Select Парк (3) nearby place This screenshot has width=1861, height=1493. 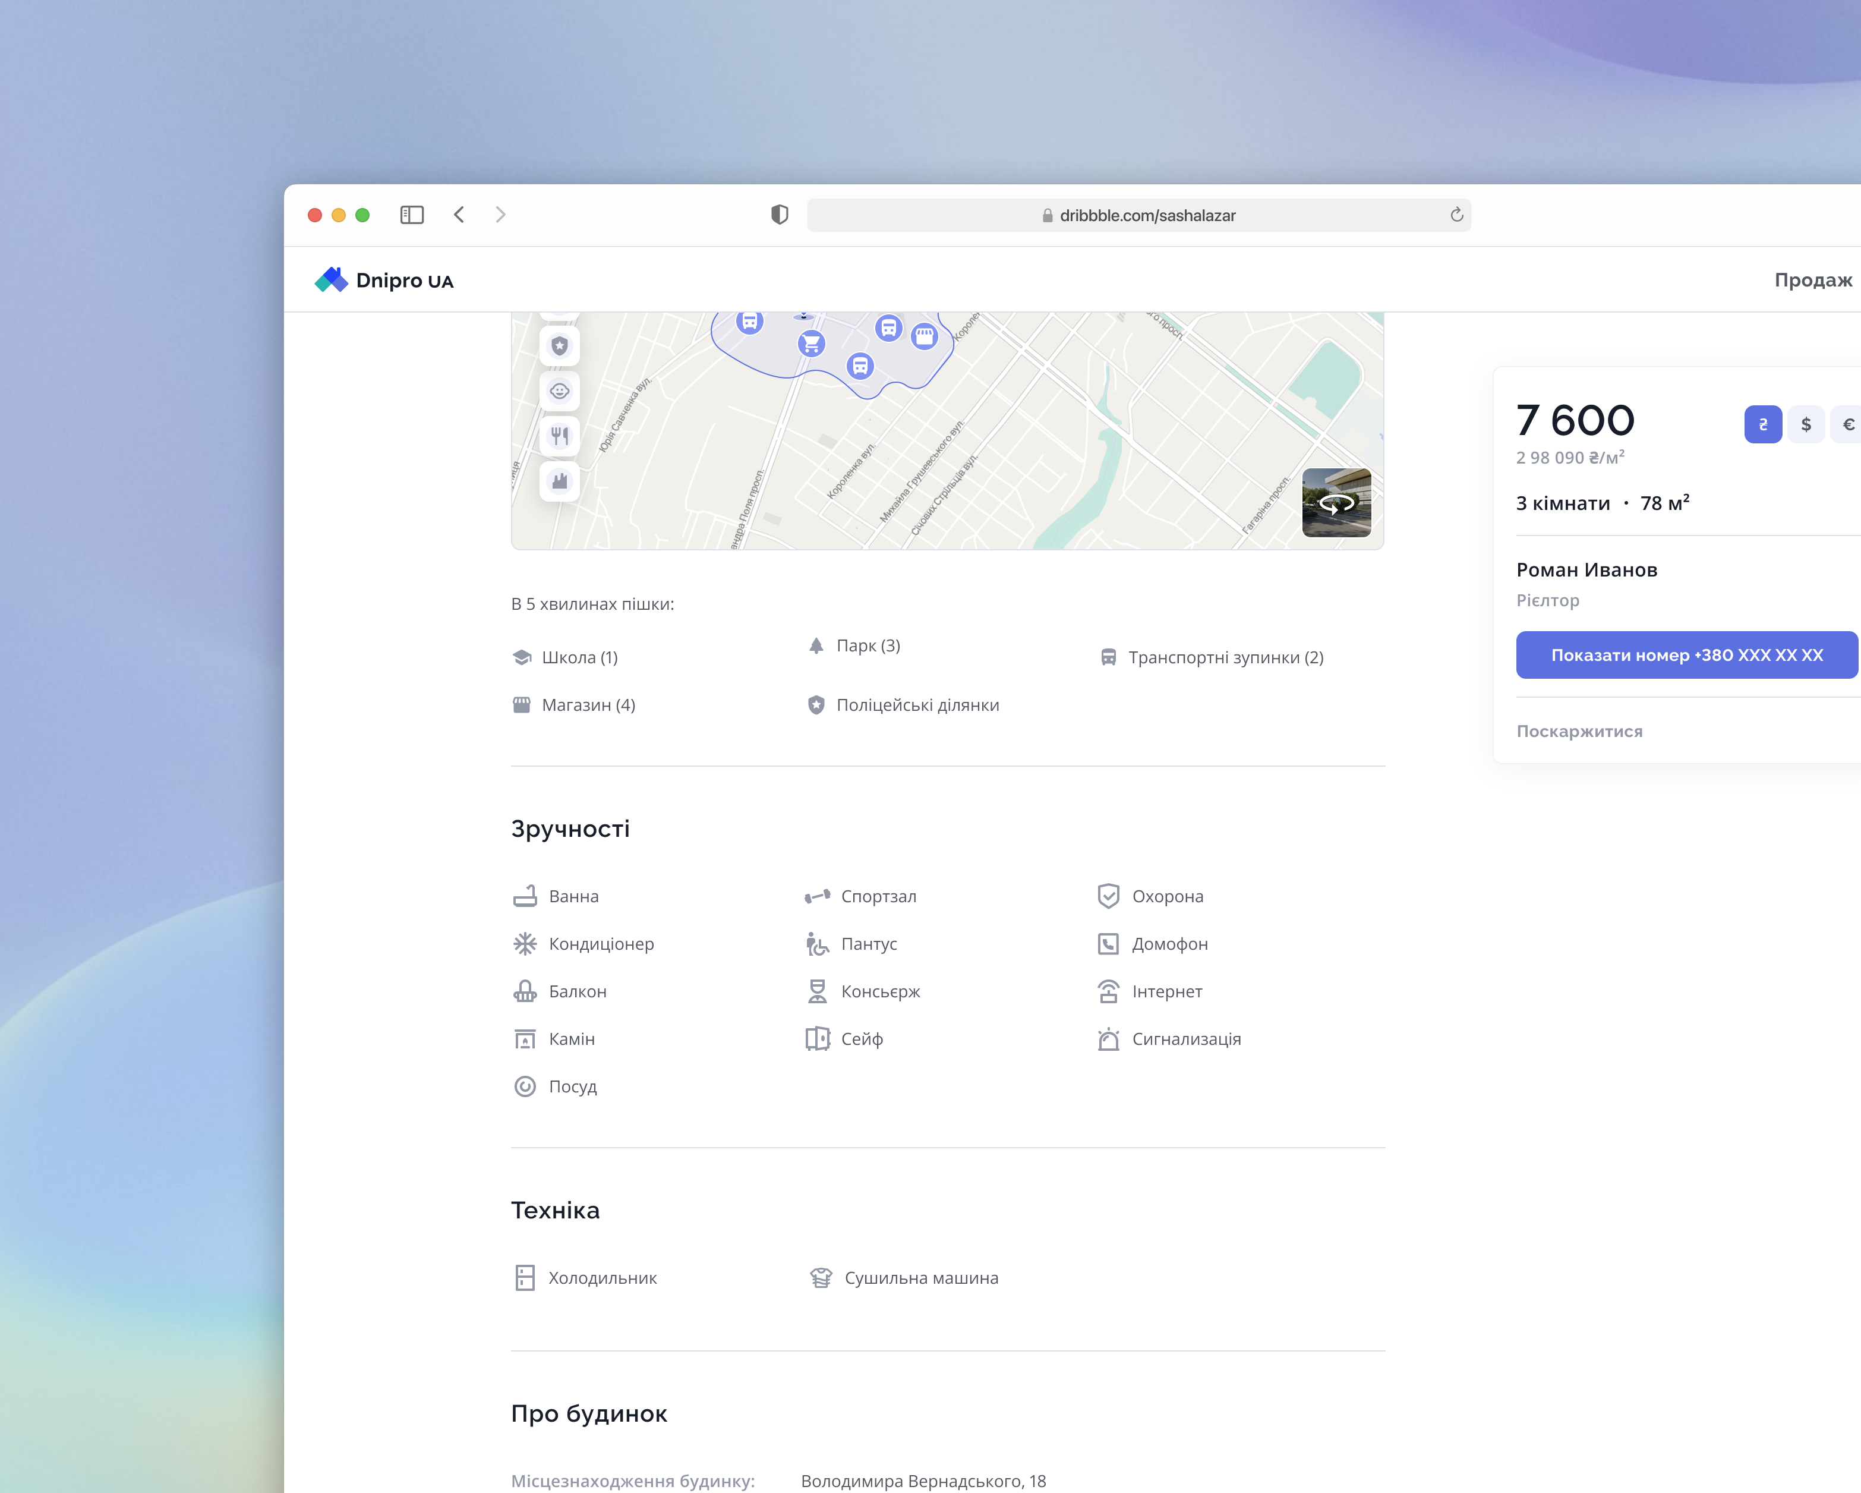click(854, 646)
